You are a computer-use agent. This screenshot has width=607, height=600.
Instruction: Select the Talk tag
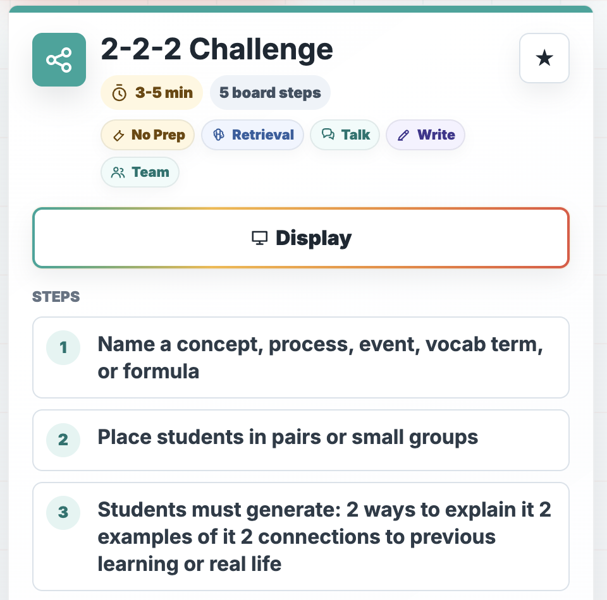(x=345, y=135)
